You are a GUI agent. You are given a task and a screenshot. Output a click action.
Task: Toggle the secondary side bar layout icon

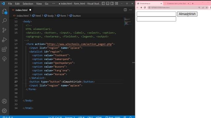pos(112,4)
